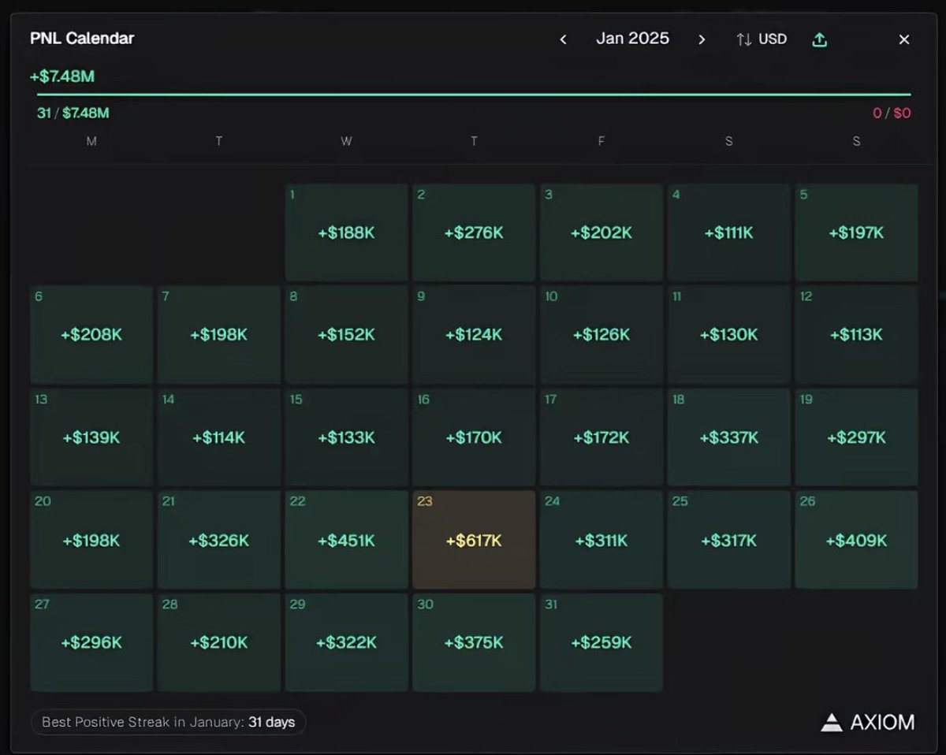Click day 21 cell with +$326K

point(219,540)
